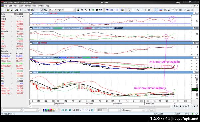Click the Price Chg. row in data window
Screen dimensions: 200x122
pyautogui.click(x=12, y=31)
